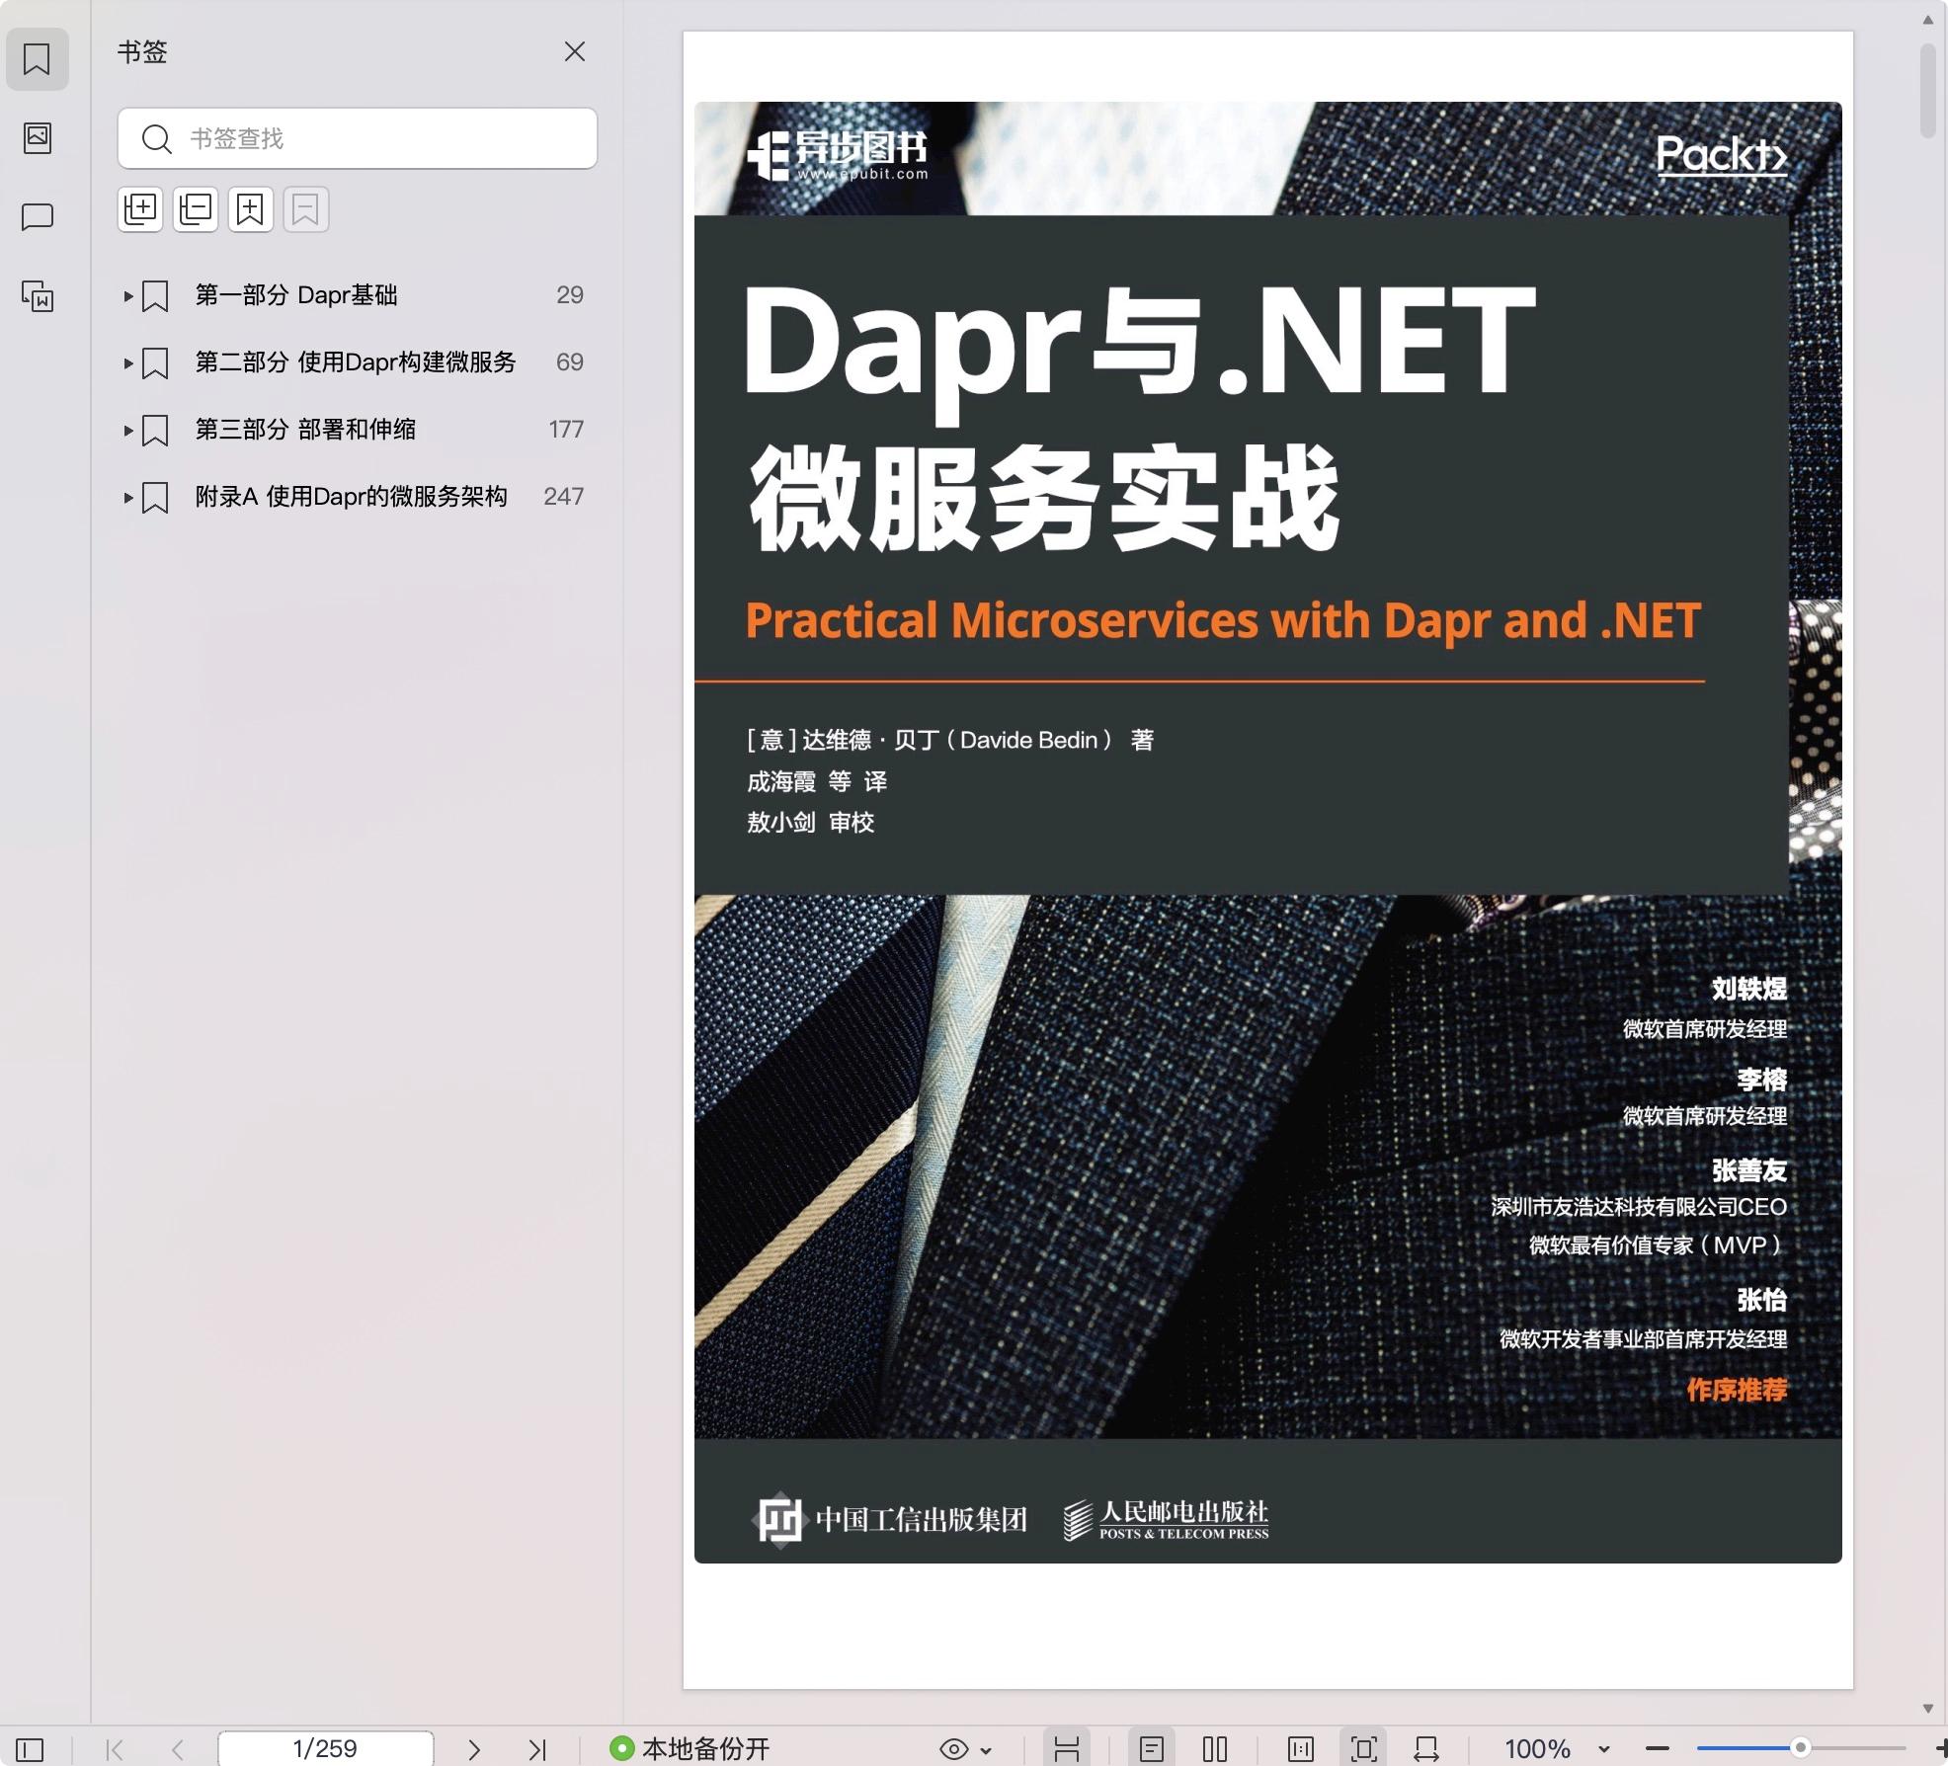Close the 书签 bookmarks panel
This screenshot has height=1766, width=1948.
[575, 51]
